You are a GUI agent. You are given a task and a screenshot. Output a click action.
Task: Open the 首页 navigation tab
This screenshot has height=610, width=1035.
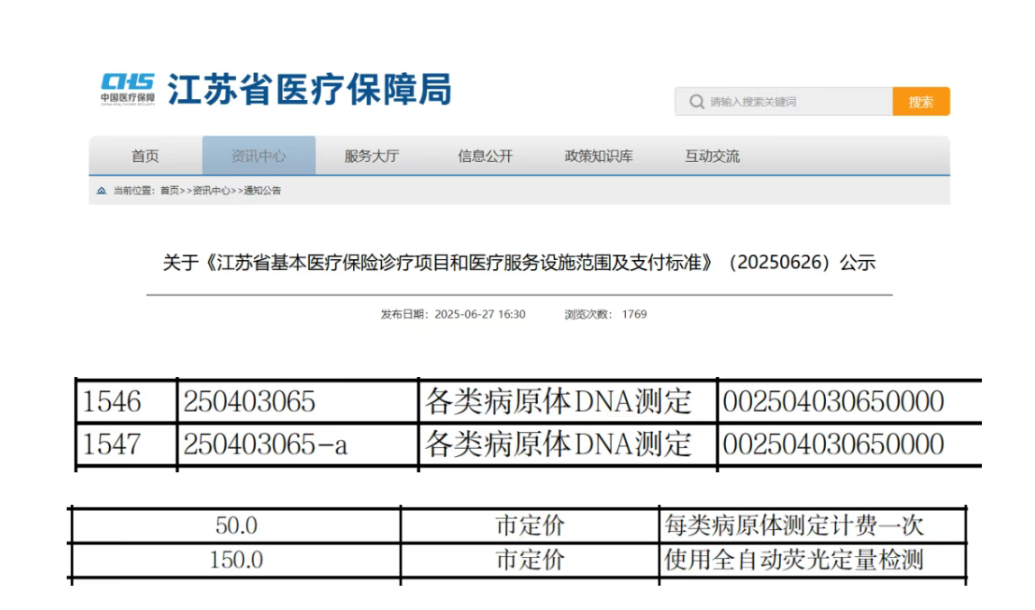pos(145,156)
